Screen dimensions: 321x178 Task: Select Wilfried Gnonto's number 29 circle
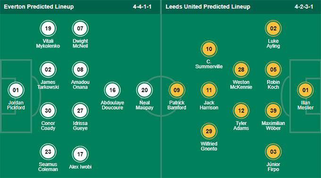point(209,131)
